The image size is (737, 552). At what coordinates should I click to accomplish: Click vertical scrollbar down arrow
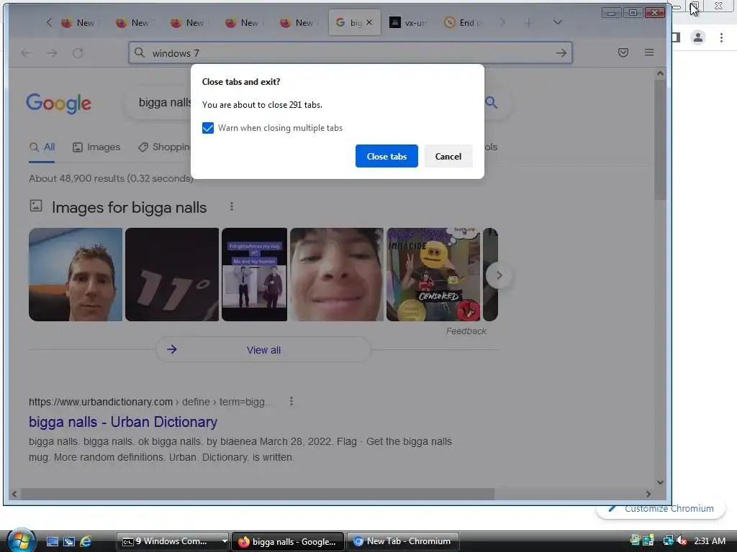click(x=661, y=482)
